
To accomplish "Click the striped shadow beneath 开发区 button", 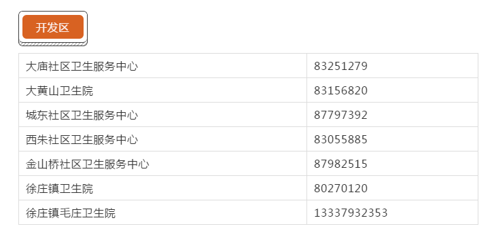I will tap(53, 44).
